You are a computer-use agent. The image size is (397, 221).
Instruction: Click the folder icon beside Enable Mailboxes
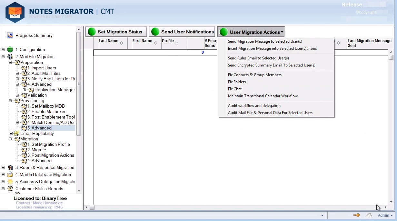tap(24, 111)
